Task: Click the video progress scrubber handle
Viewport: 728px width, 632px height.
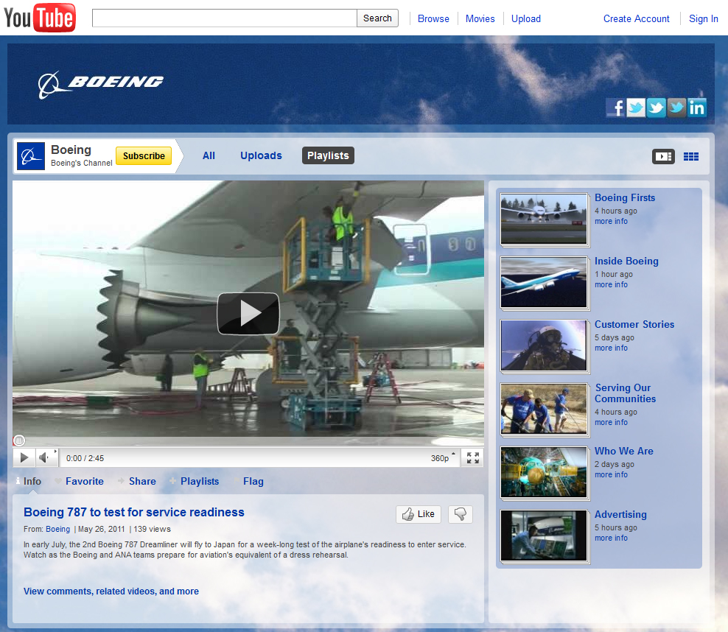Action: (19, 440)
